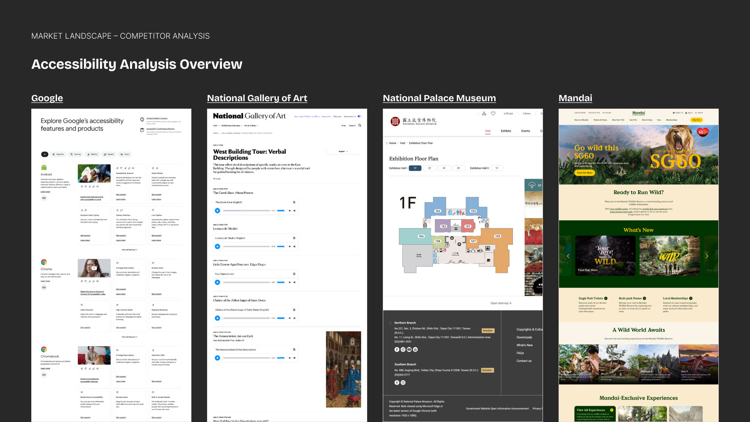Click What's New carousel next arrow
The height and width of the screenshot is (422, 750).
tap(707, 256)
